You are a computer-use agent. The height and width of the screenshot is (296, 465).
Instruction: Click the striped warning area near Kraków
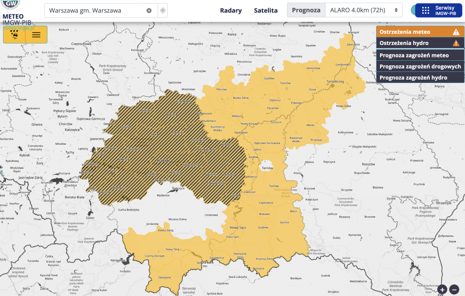163,153
